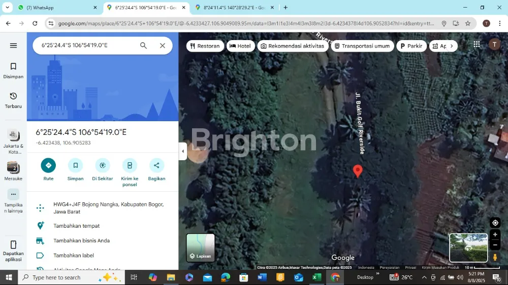Image resolution: width=508 pixels, height=285 pixels.
Task: Click Tambahkan tempat link
Action: (x=76, y=226)
